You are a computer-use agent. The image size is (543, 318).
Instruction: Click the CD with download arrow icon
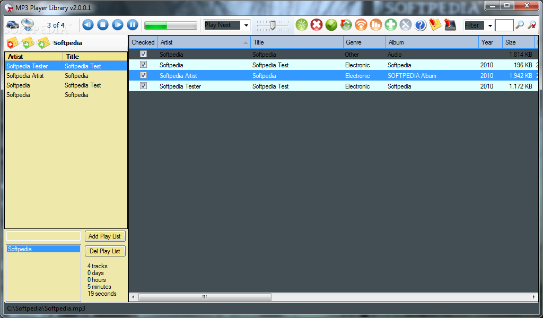[28, 24]
